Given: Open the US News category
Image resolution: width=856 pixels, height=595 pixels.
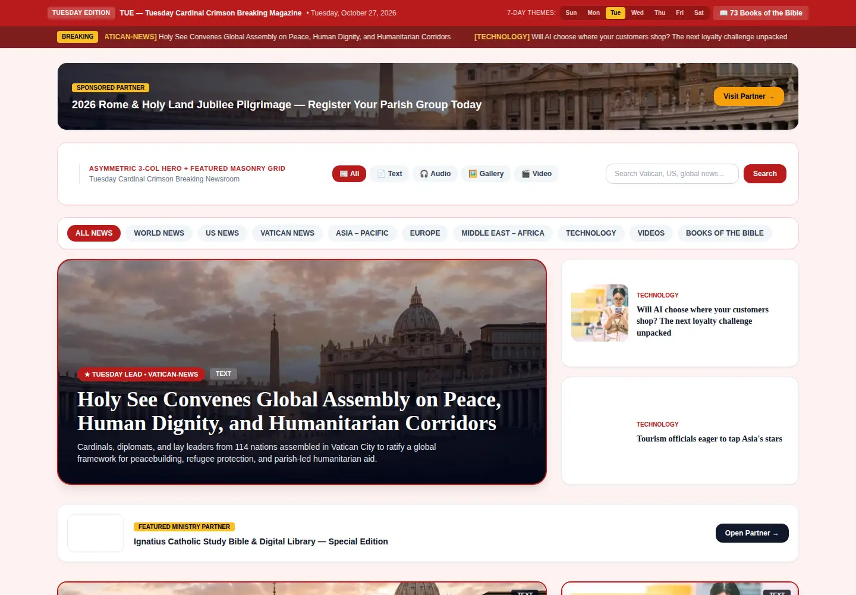Looking at the screenshot, I should click(x=222, y=233).
